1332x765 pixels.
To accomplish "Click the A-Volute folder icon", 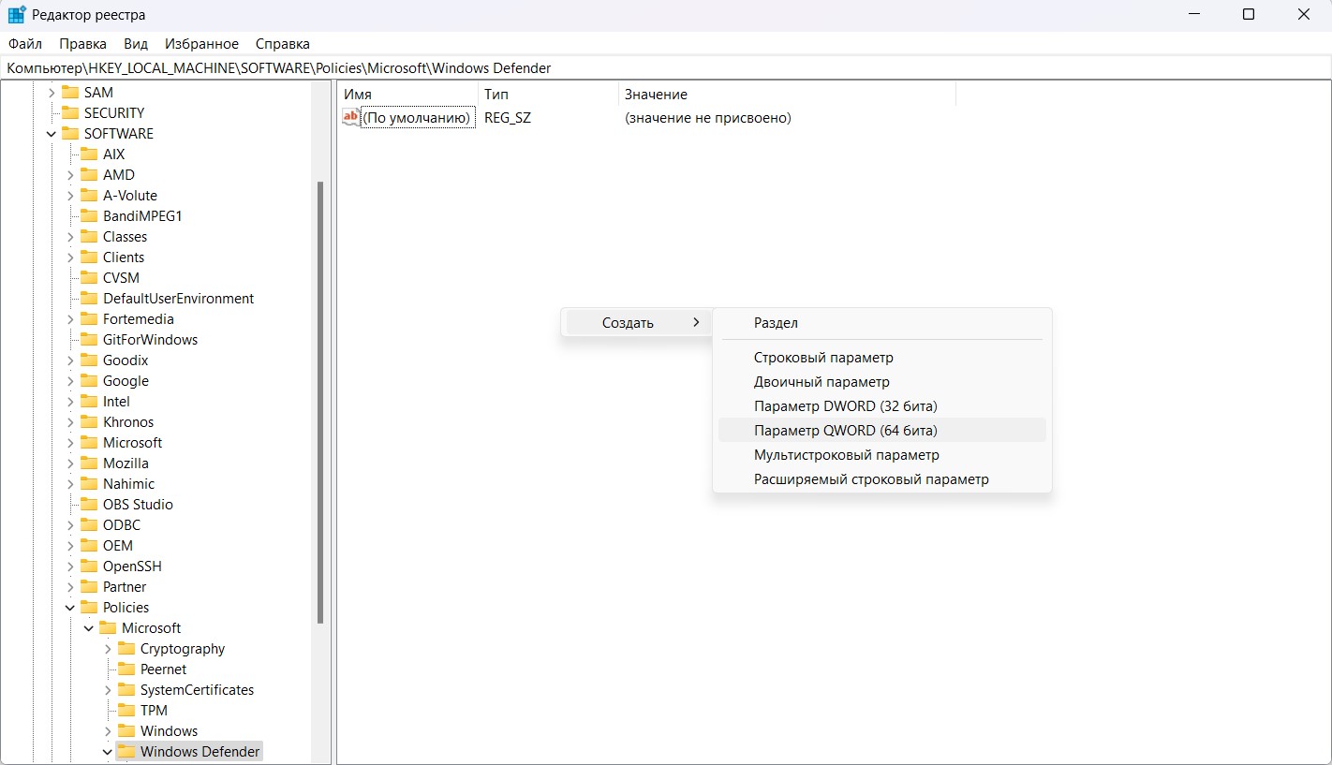I will pos(89,195).
